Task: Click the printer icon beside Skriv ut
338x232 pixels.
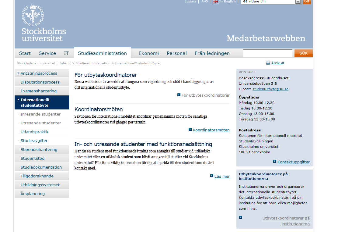Action: 268,63
